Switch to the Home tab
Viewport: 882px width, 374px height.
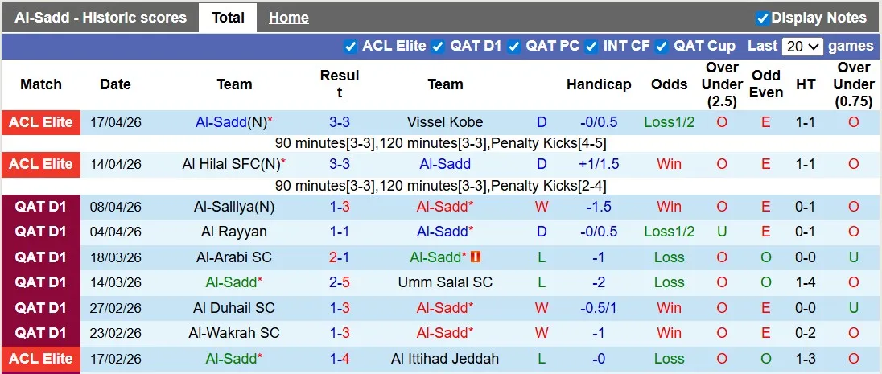point(289,18)
